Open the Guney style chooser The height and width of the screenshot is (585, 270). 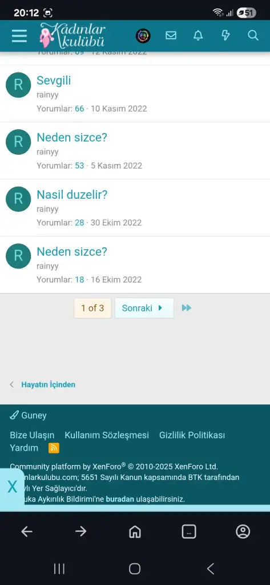click(29, 415)
